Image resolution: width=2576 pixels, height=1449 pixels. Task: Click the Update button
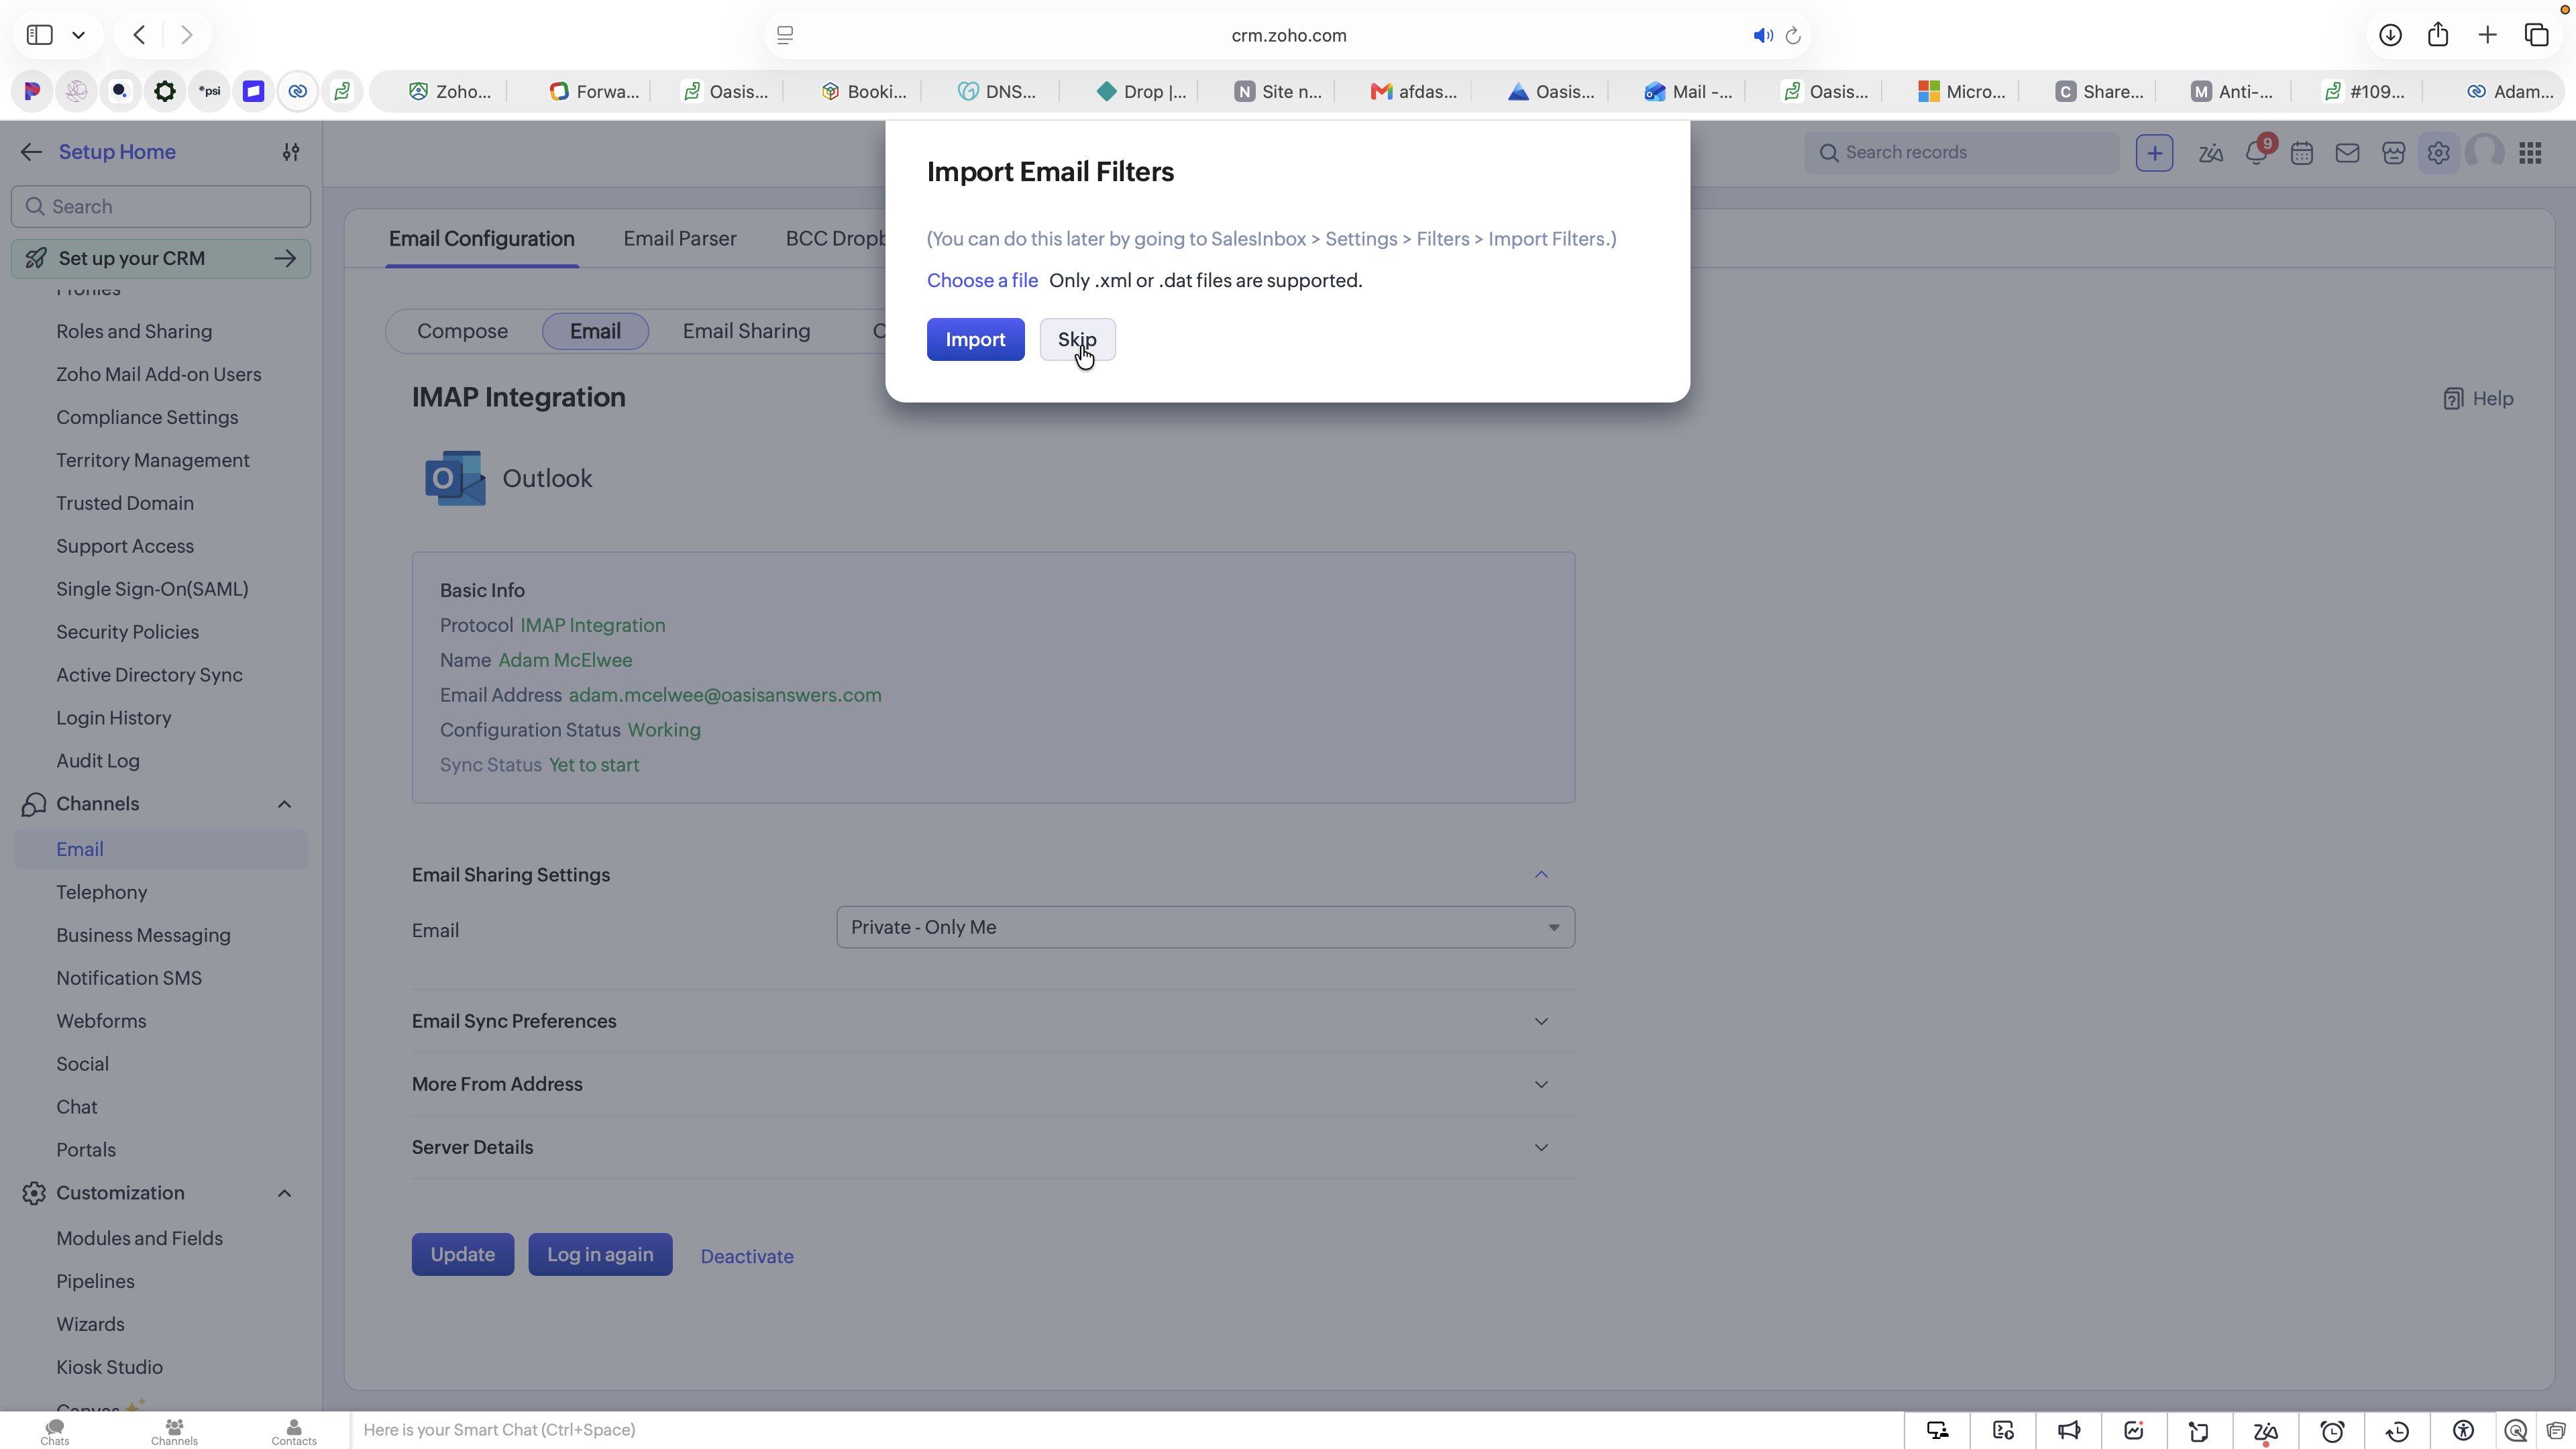pos(463,1254)
